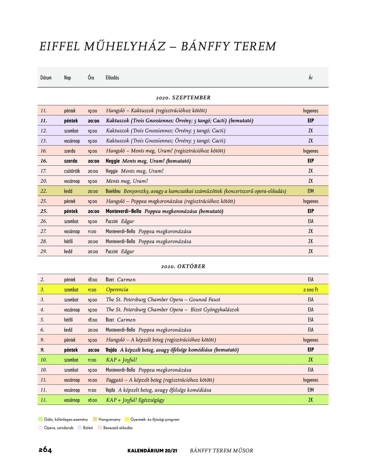
Task: Select the Dátum column header
Action: 46,77
